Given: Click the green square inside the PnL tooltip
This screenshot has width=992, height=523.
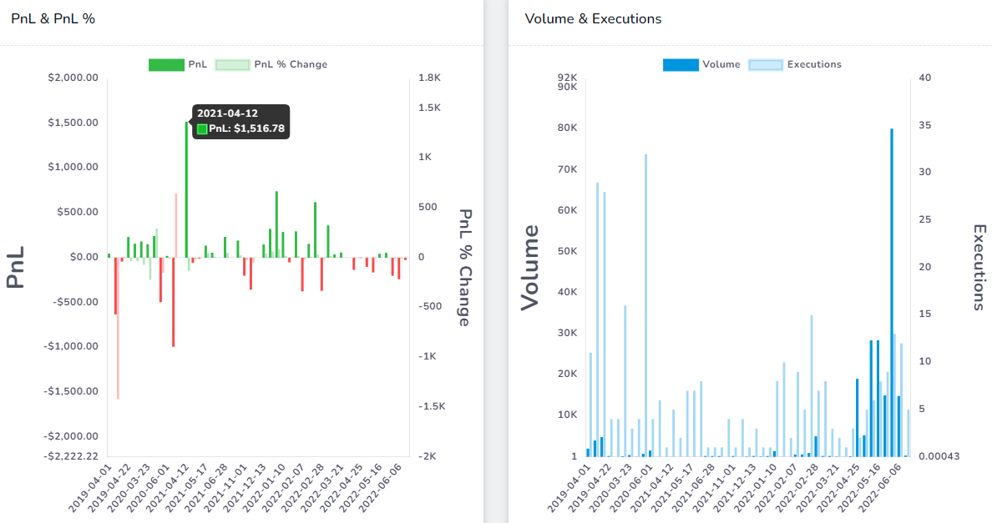Looking at the screenshot, I should pos(202,128).
